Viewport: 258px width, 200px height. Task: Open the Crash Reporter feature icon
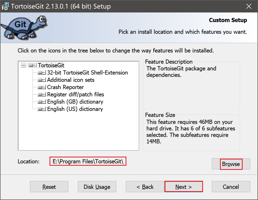point(42,87)
